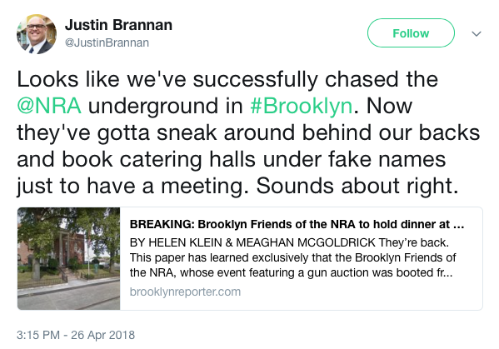Image resolution: width=499 pixels, height=349 pixels.
Task: Open the @NRA mention
Action: (49, 106)
